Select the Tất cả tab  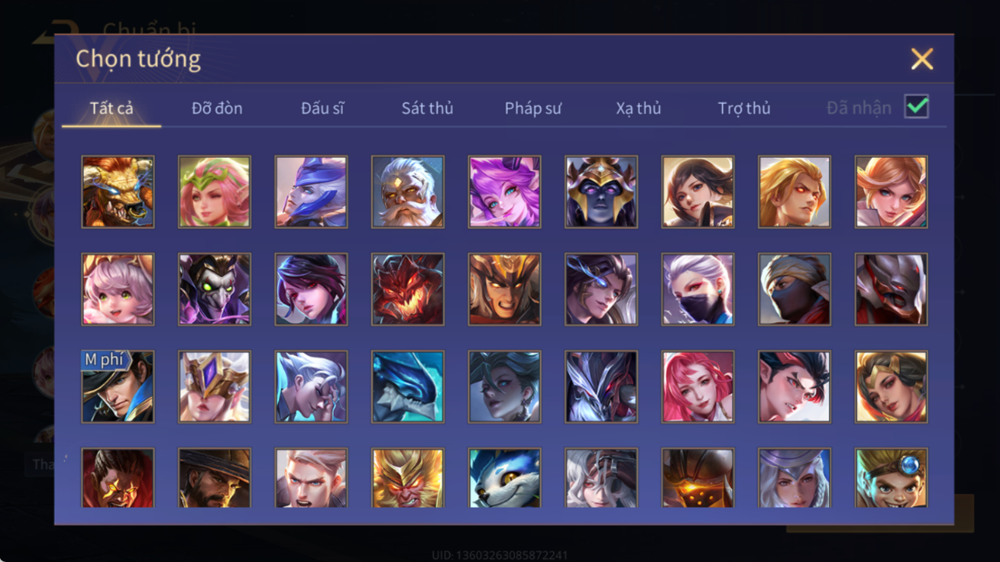pyautogui.click(x=112, y=108)
